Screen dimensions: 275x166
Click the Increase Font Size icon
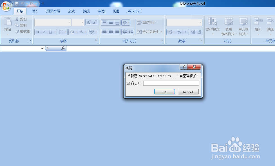pos(89,22)
